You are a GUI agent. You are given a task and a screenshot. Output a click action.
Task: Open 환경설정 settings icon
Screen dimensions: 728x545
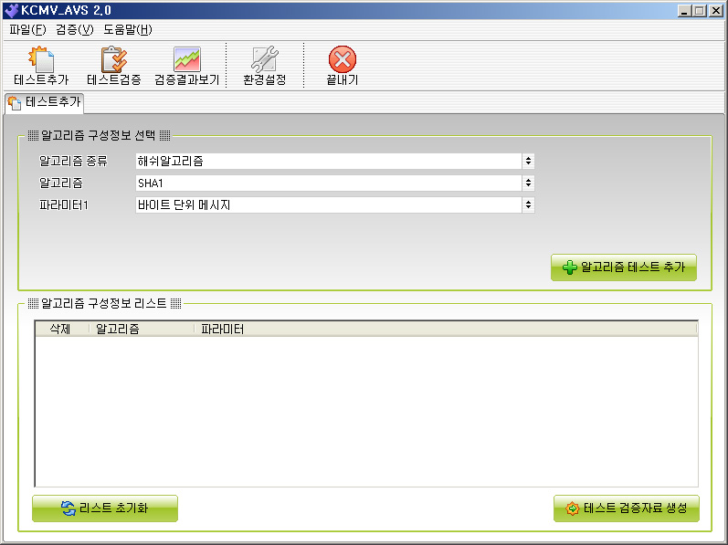pos(265,66)
